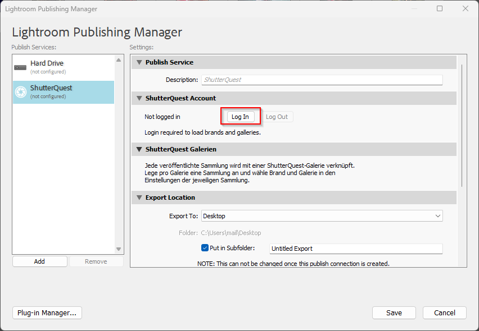Click the Cancel button

[x=445, y=312]
